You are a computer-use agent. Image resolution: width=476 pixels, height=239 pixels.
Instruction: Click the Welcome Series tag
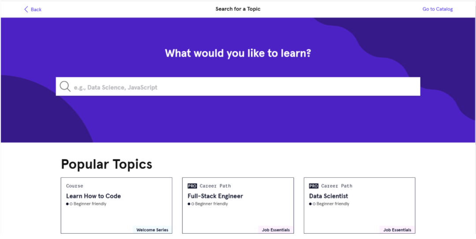point(152,230)
